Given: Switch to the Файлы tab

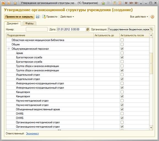Looking at the screenshot, I should (x=29, y=23).
